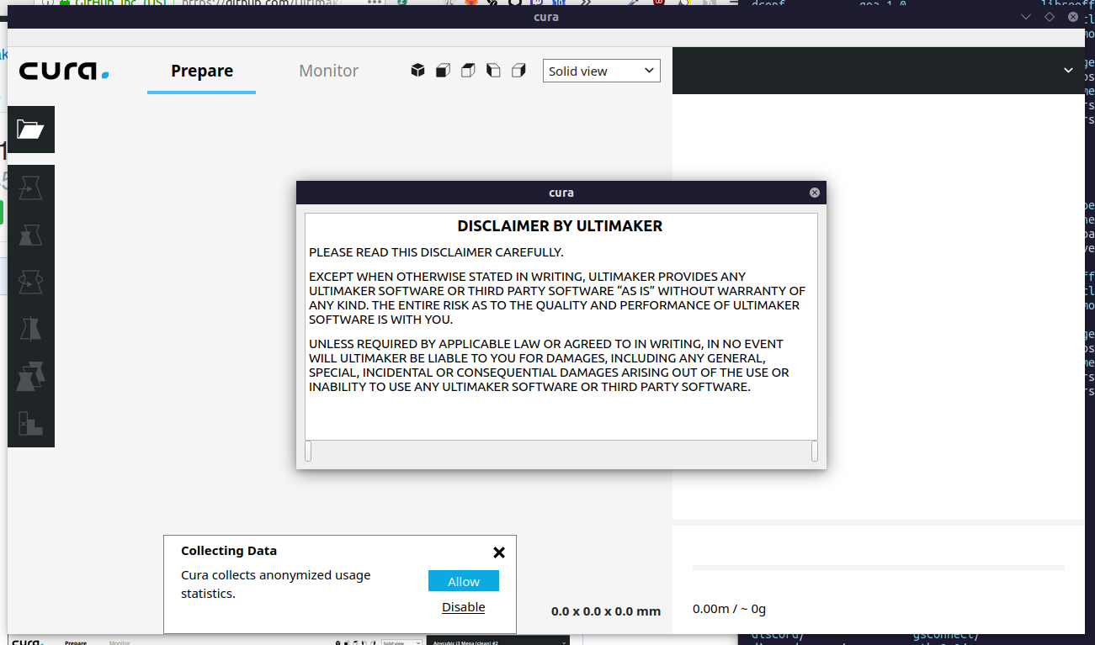Image resolution: width=1095 pixels, height=645 pixels.
Task: Switch to the Monitor tab
Action: (x=328, y=71)
